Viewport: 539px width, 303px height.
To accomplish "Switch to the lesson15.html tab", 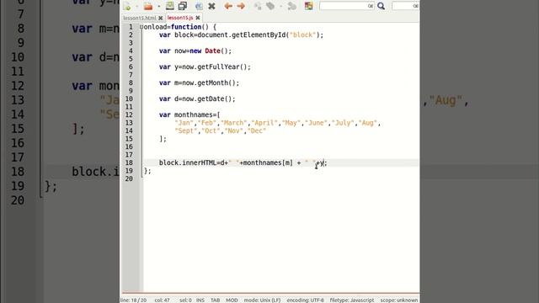I will coord(140,18).
